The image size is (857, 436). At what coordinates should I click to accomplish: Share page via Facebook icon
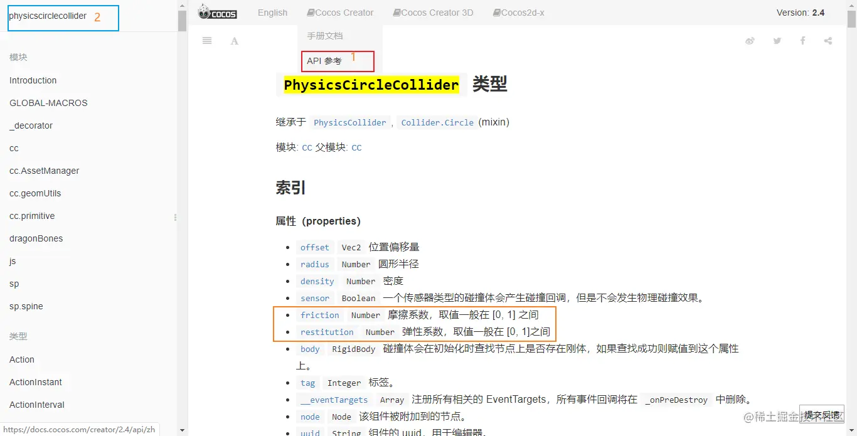click(x=802, y=41)
